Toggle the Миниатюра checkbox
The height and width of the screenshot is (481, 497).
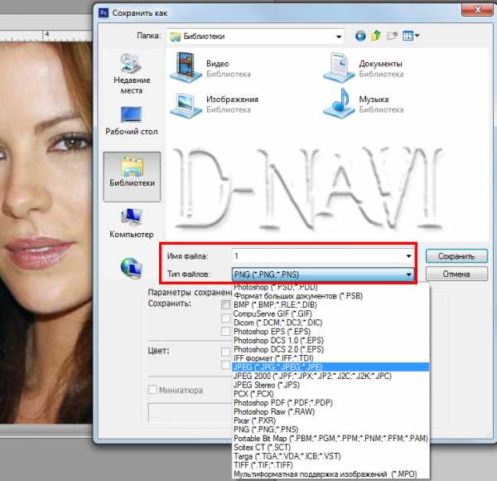pos(152,390)
